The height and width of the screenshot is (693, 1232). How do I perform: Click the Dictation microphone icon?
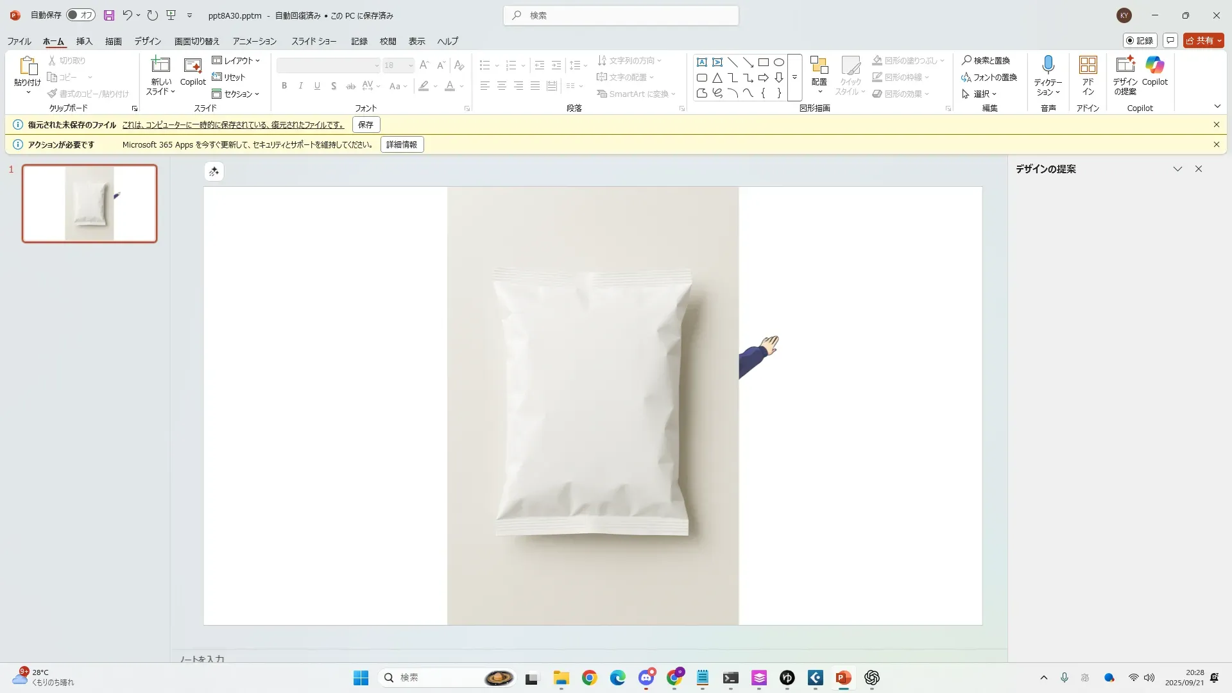coord(1048,65)
